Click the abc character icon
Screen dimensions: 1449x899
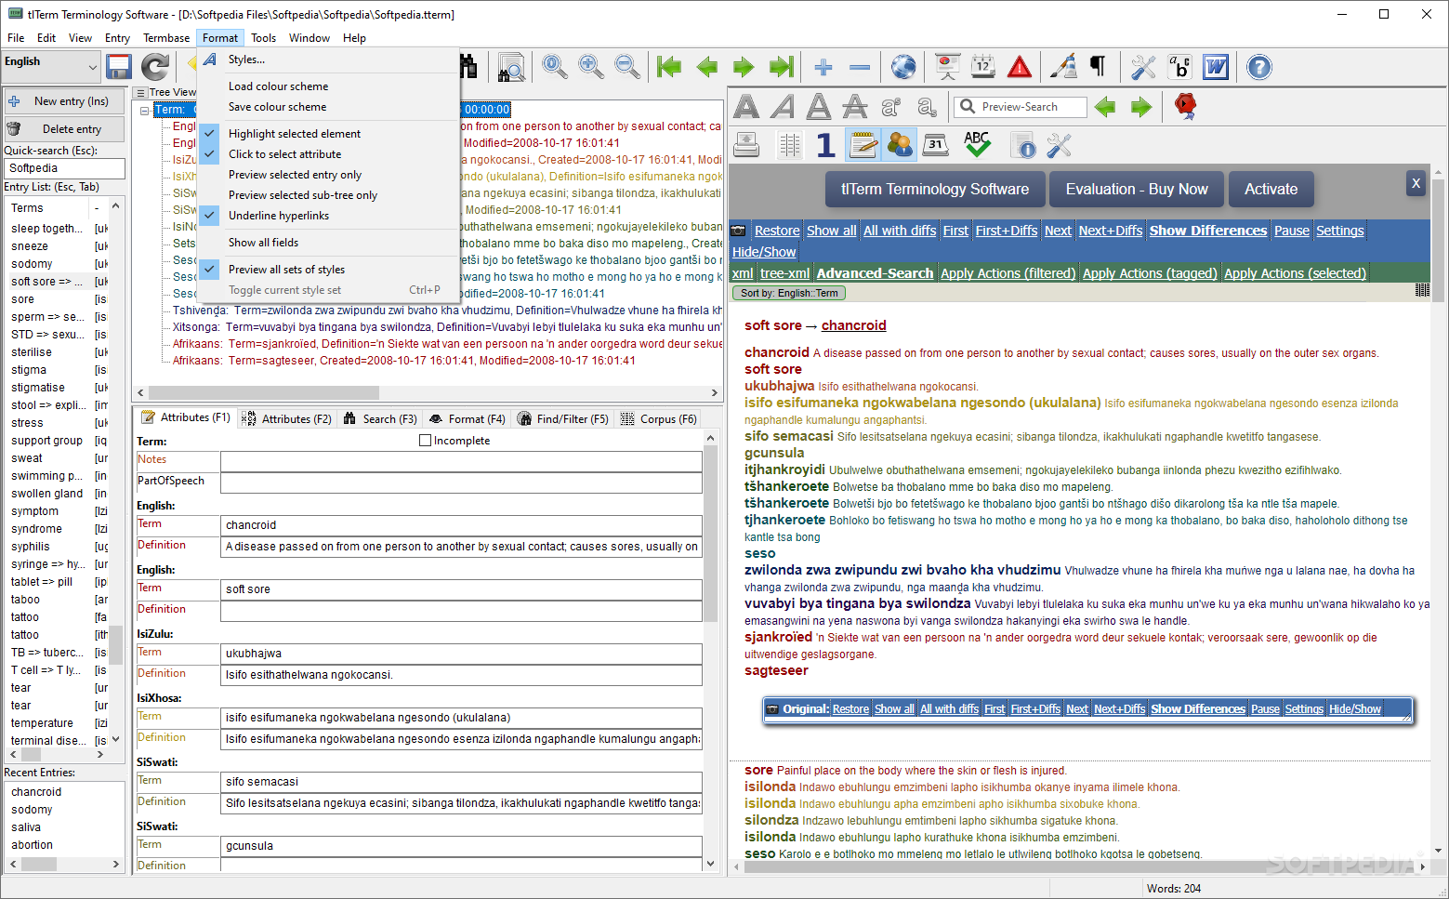pyautogui.click(x=1179, y=67)
